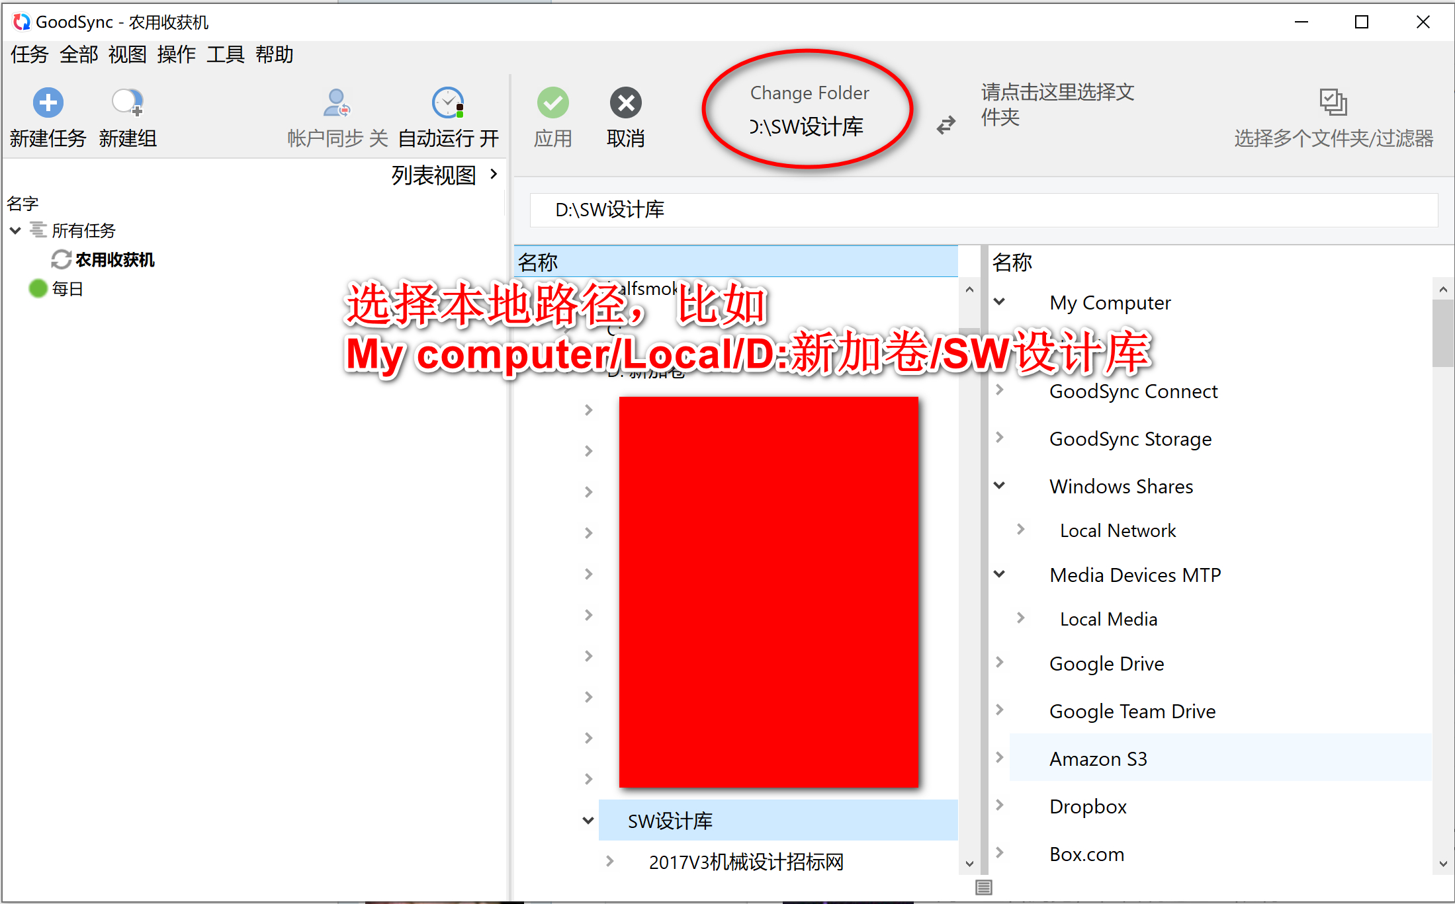Click the green status dot beside 每日
Viewport: 1455px width, 904px height.
point(38,288)
